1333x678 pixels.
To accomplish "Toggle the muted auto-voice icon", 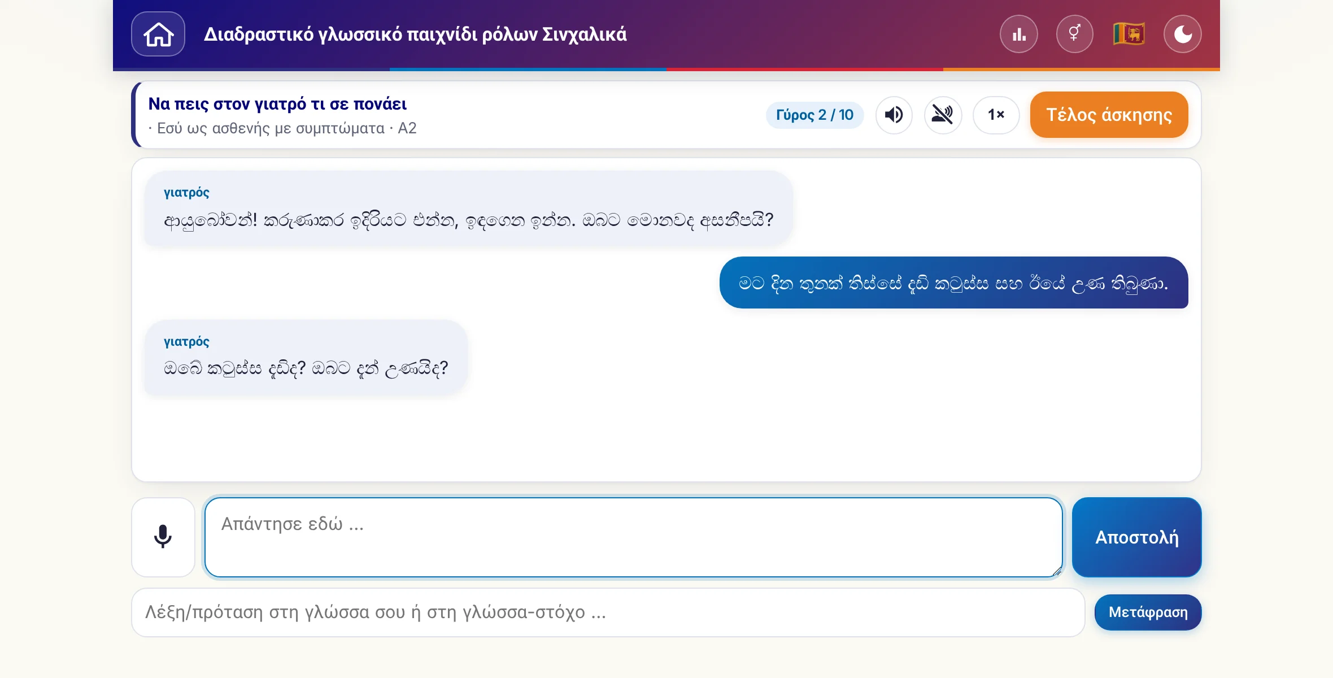I will pos(943,115).
